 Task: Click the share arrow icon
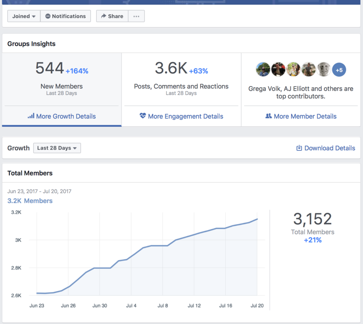(x=104, y=16)
